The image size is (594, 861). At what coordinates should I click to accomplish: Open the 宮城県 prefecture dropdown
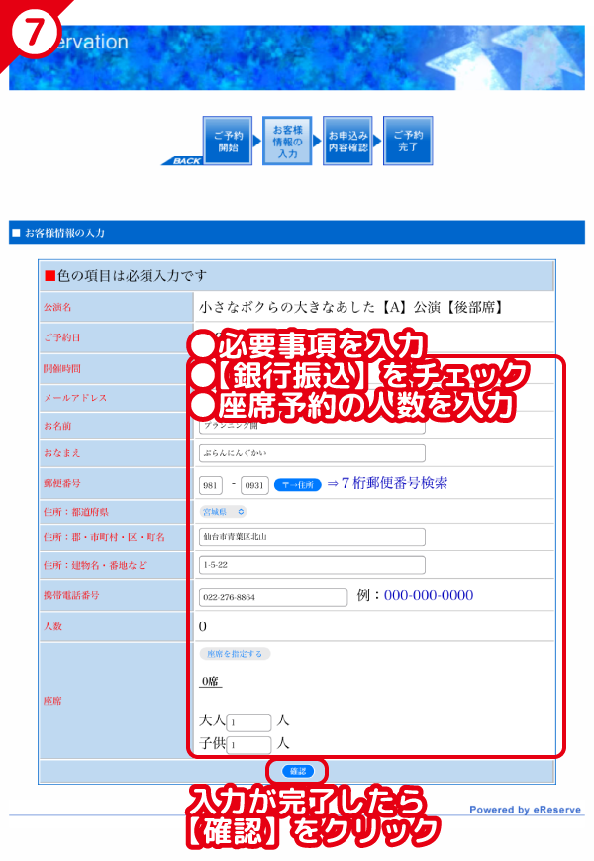[223, 512]
